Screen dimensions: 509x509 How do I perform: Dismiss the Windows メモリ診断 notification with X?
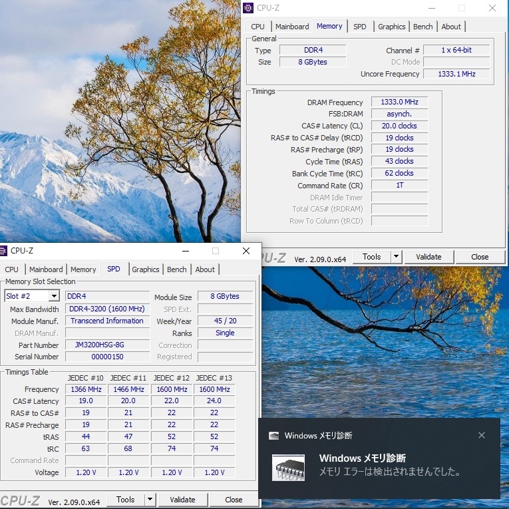pyautogui.click(x=481, y=436)
